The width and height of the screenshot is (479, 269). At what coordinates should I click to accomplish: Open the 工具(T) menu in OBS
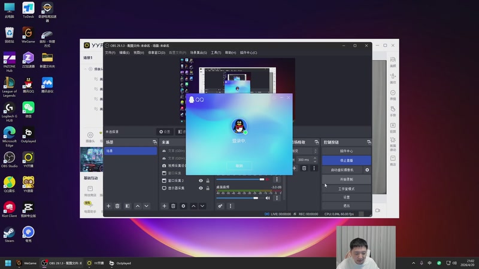point(216,53)
